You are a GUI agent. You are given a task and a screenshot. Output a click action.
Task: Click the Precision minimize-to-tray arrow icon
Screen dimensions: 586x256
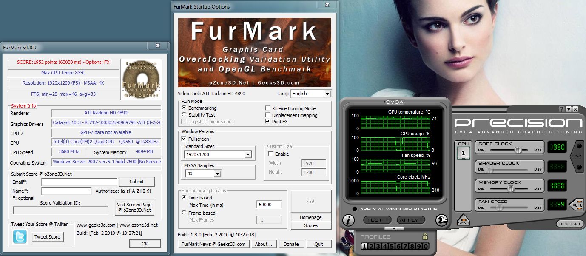click(569, 109)
